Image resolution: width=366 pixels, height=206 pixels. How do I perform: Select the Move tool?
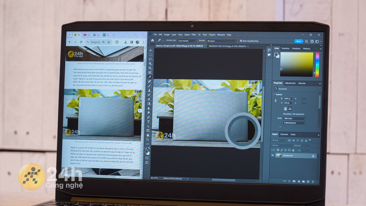tap(150, 50)
